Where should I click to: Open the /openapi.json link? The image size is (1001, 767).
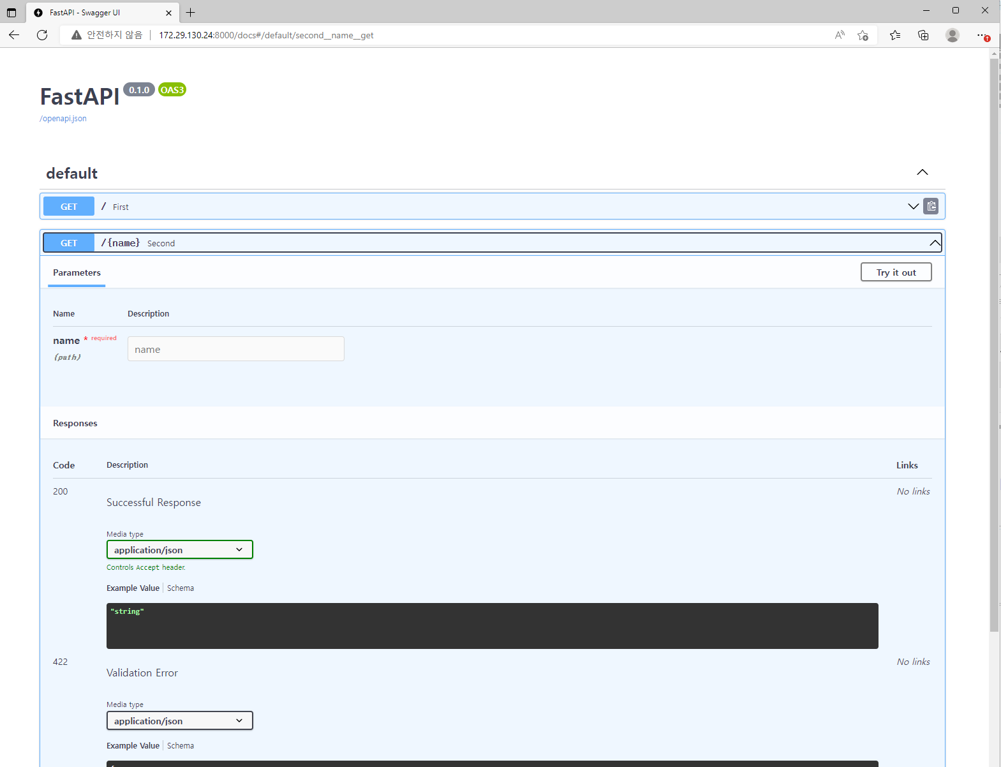63,118
